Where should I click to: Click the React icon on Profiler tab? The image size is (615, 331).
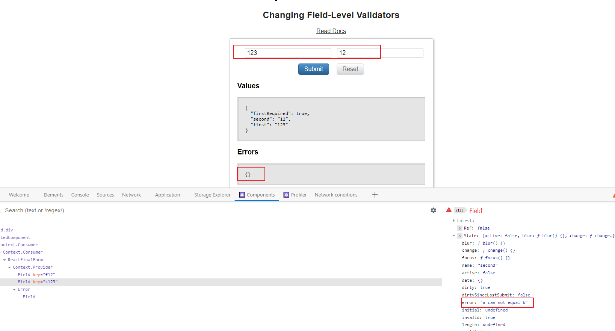point(286,195)
